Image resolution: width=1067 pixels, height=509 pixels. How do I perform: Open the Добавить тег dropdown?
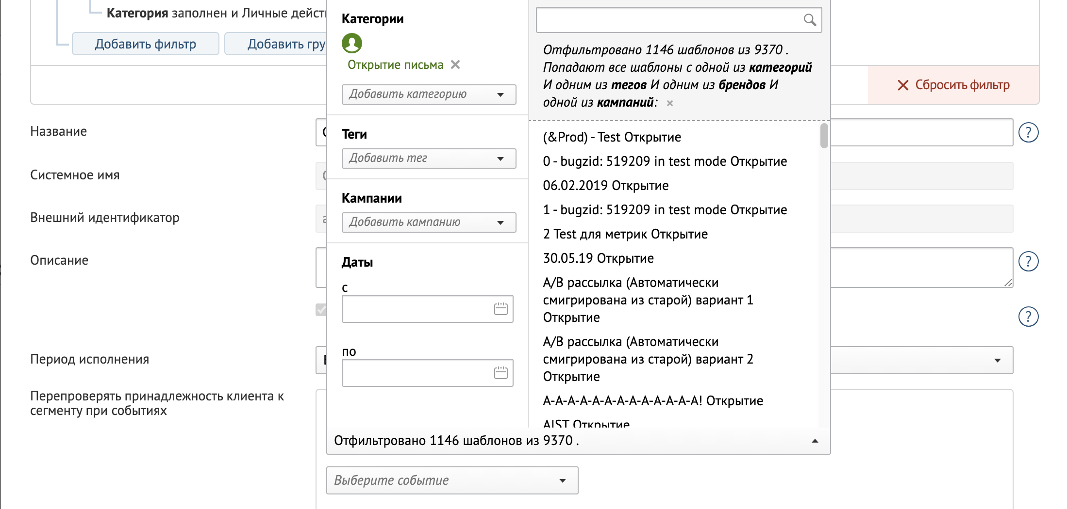tap(429, 158)
